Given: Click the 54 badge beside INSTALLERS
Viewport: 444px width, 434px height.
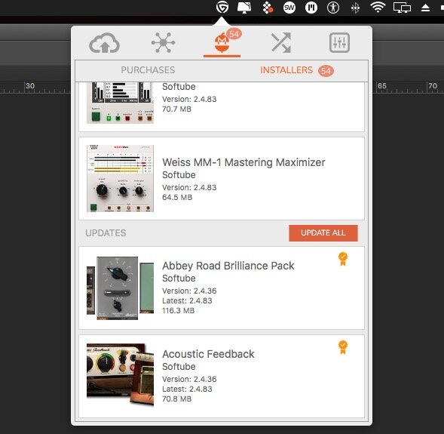Looking at the screenshot, I should point(326,71).
